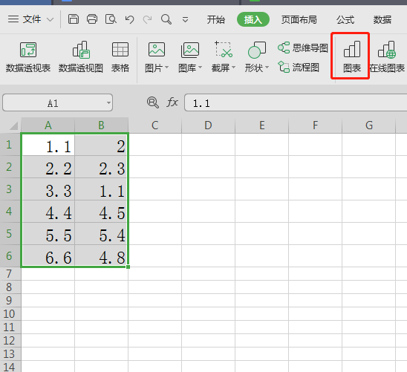The image size is (407, 372).
Task: Click the formula bar zoom icon
Action: click(153, 102)
